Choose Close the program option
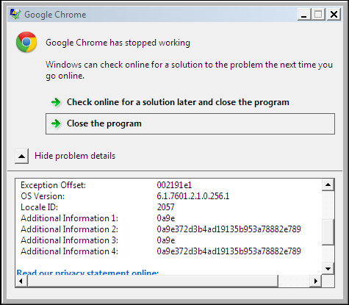The image size is (349, 305). pyautogui.click(x=190, y=123)
